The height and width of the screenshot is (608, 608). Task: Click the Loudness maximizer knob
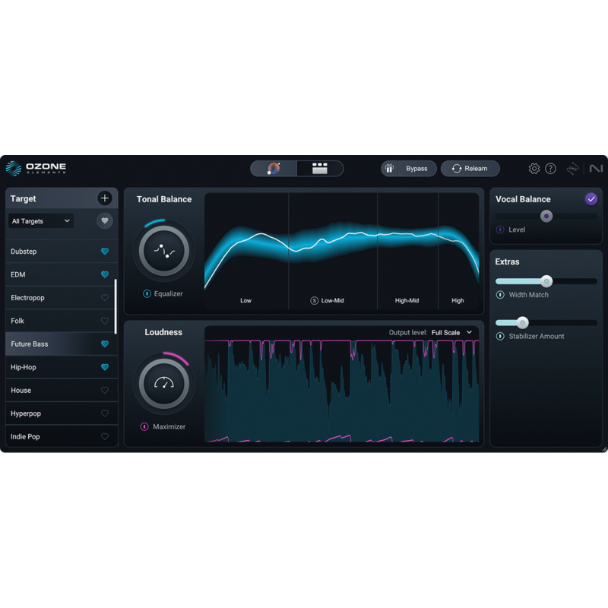pos(164,384)
